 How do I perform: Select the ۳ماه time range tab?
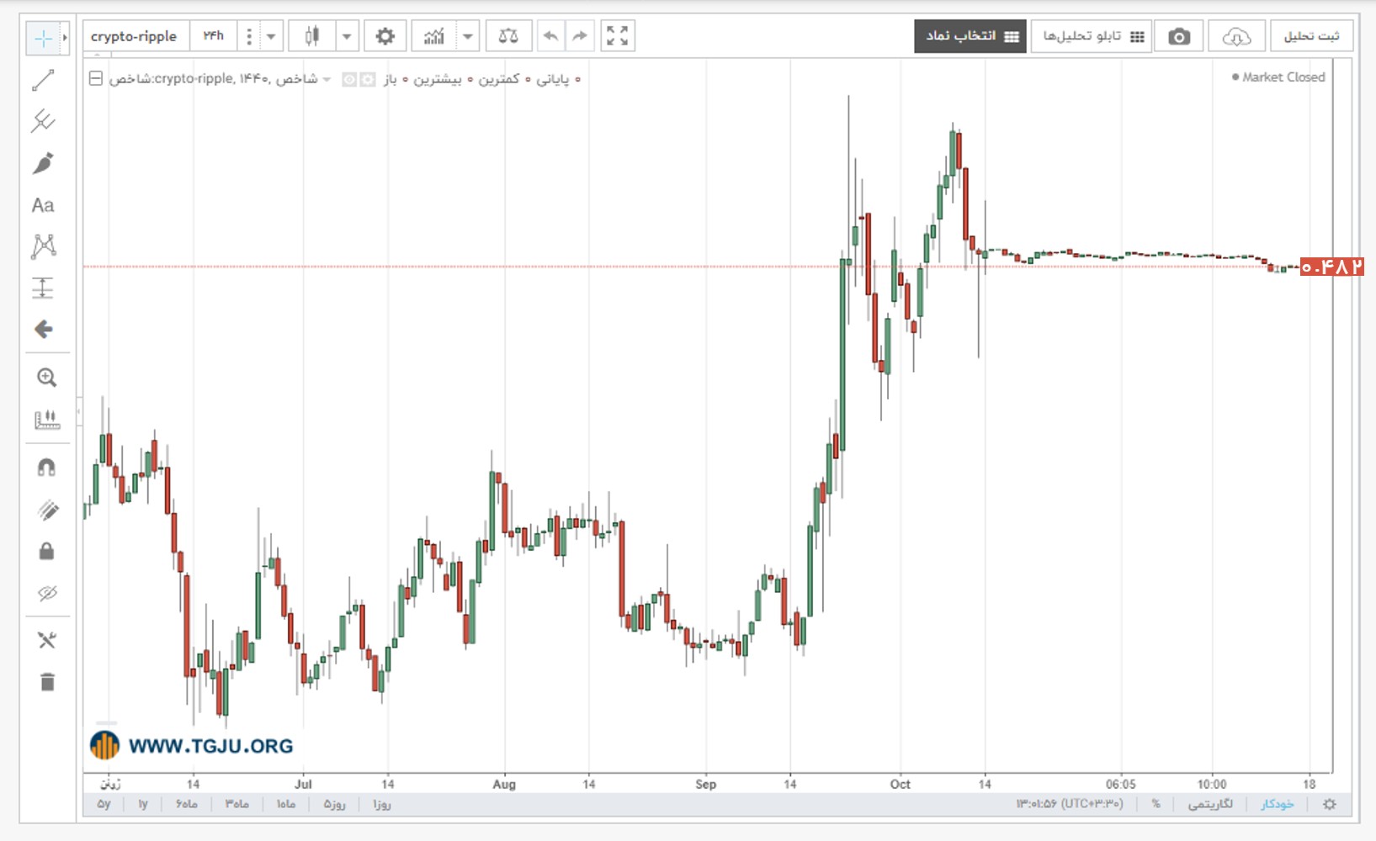pos(236,804)
